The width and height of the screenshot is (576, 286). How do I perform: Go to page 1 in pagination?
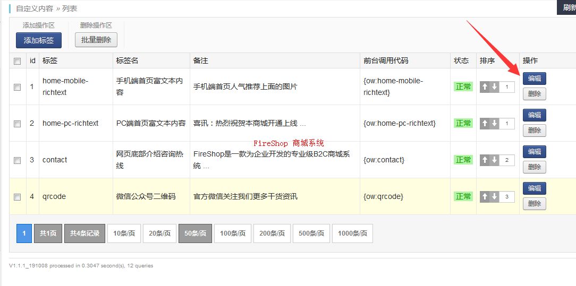pyautogui.click(x=24, y=233)
